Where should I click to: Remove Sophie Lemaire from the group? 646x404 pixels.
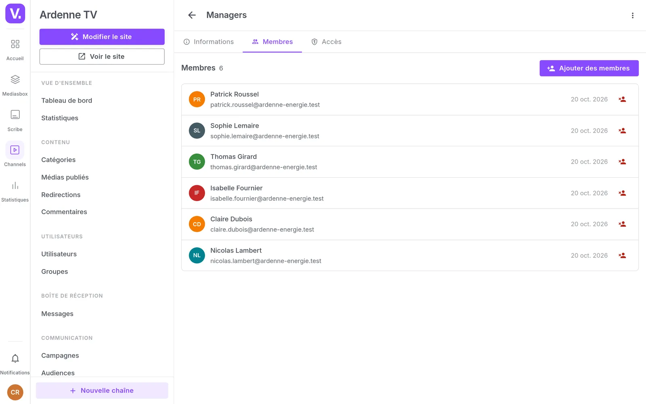pos(622,131)
